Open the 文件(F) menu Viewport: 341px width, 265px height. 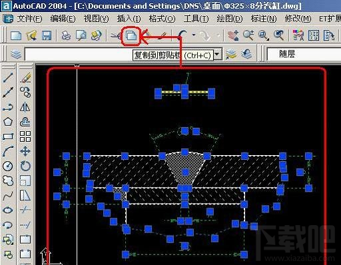(x=29, y=19)
